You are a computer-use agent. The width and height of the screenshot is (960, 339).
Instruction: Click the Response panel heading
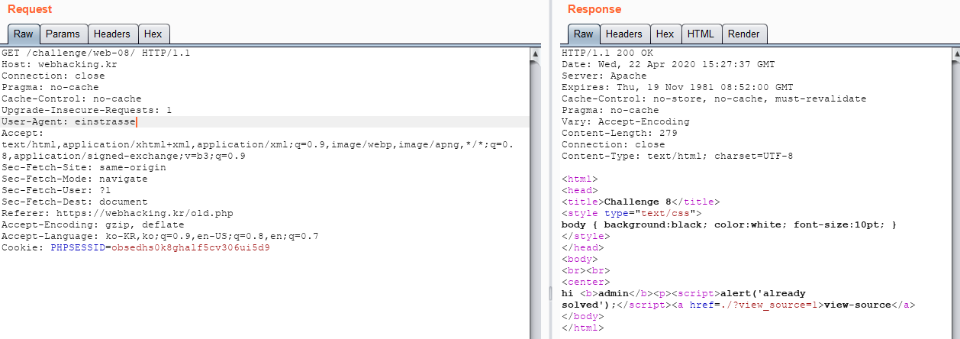[x=594, y=9]
